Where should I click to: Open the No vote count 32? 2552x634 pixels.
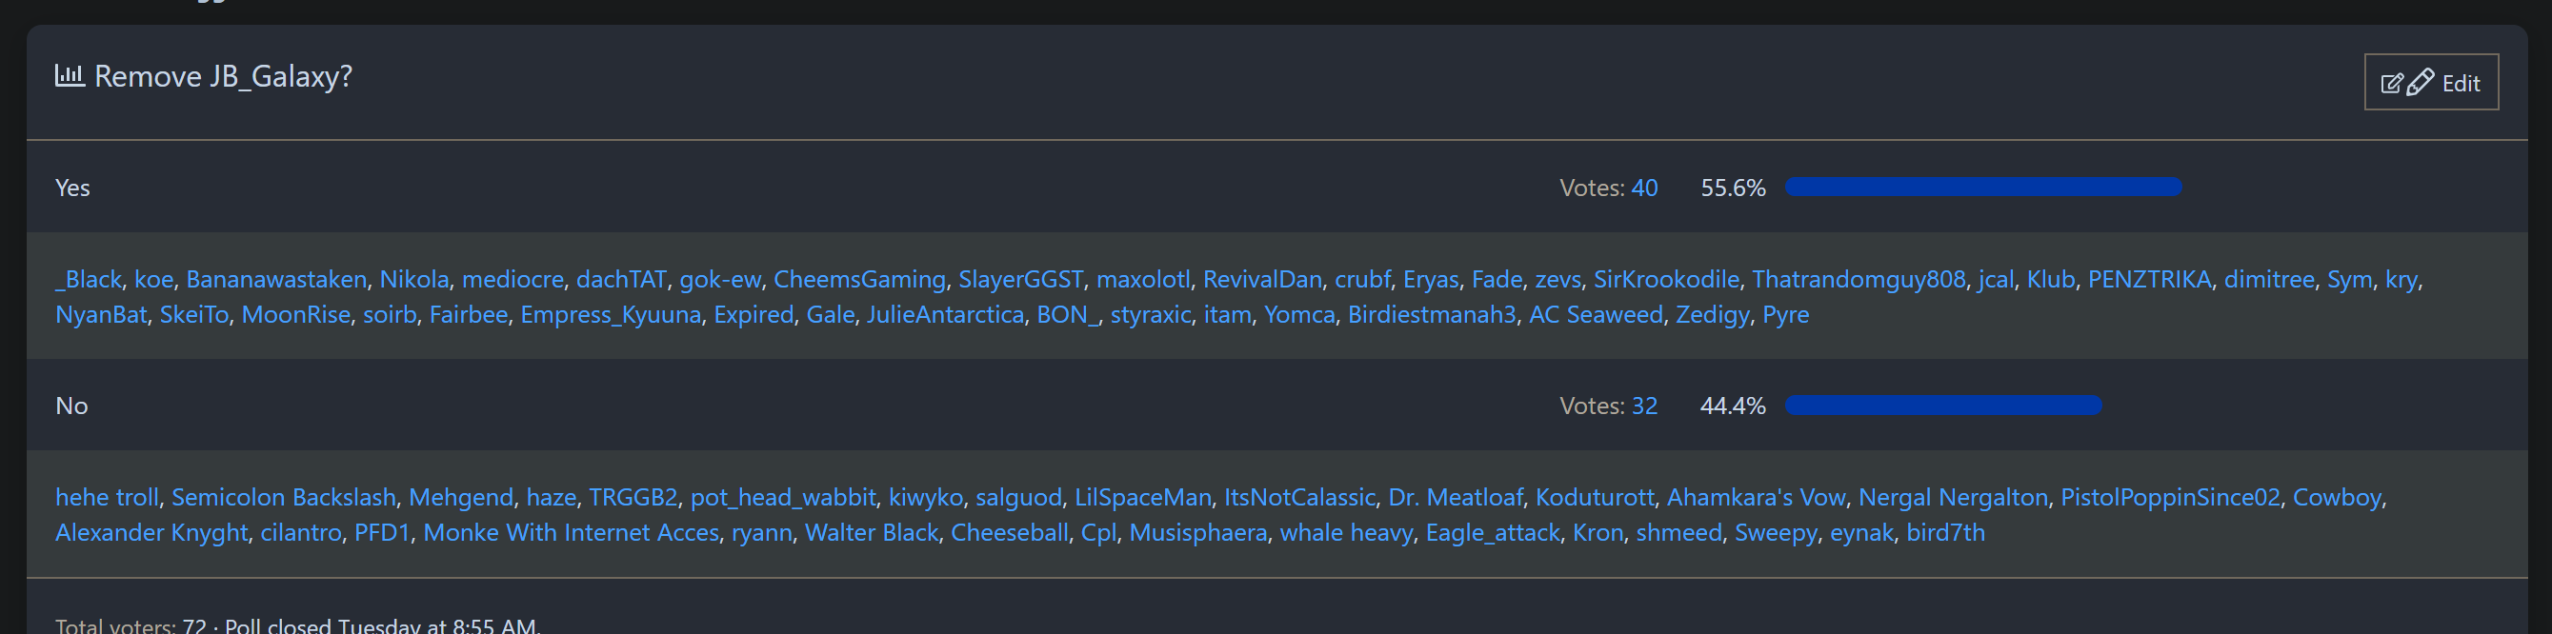pyautogui.click(x=1643, y=406)
